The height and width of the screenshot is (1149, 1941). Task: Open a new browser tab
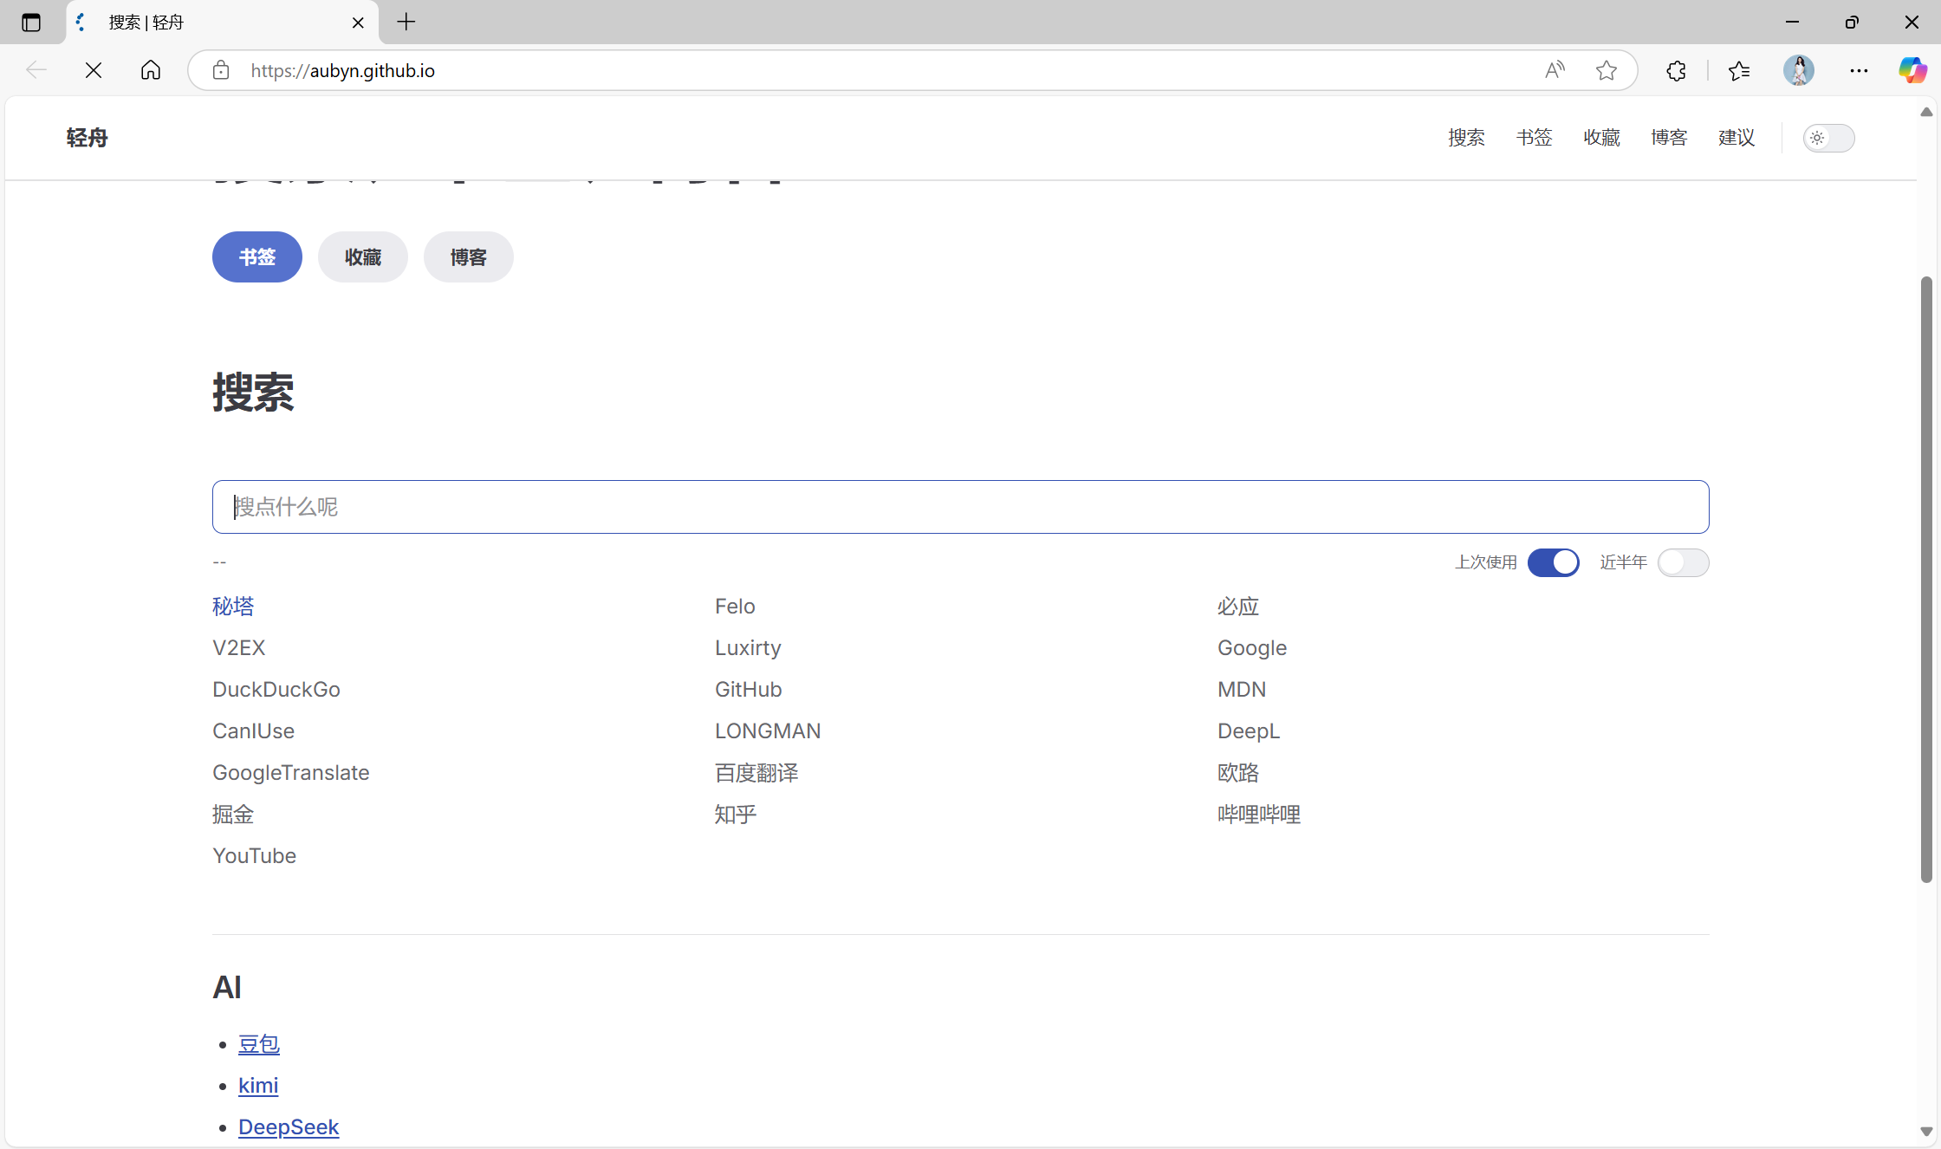click(x=406, y=23)
